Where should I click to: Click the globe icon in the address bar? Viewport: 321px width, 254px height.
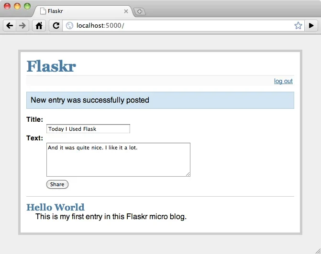(x=69, y=25)
